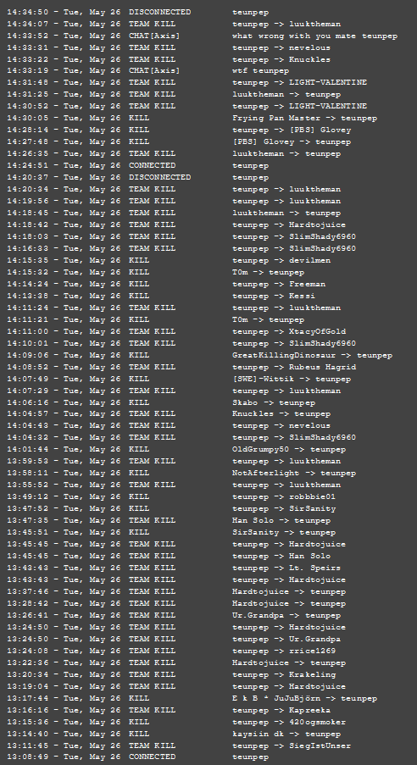
Task: Click the chat message 'what wrong with you mate teunpep'
Action: coord(314,36)
